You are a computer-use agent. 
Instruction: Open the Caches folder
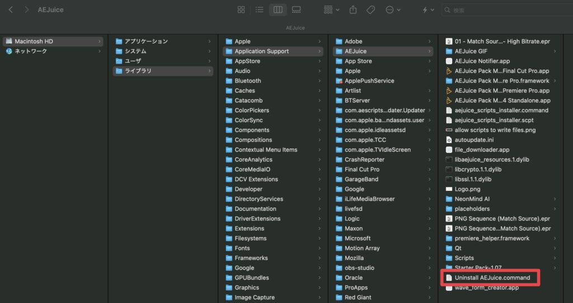point(273,90)
